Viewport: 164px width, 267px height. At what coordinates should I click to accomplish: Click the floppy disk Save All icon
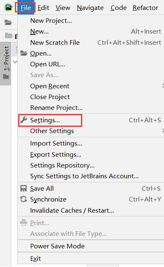click(24, 189)
